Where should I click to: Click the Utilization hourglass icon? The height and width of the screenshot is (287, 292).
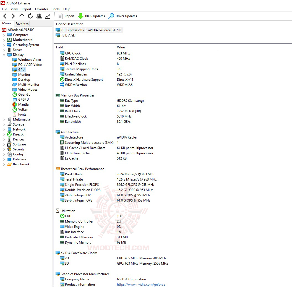click(58, 211)
